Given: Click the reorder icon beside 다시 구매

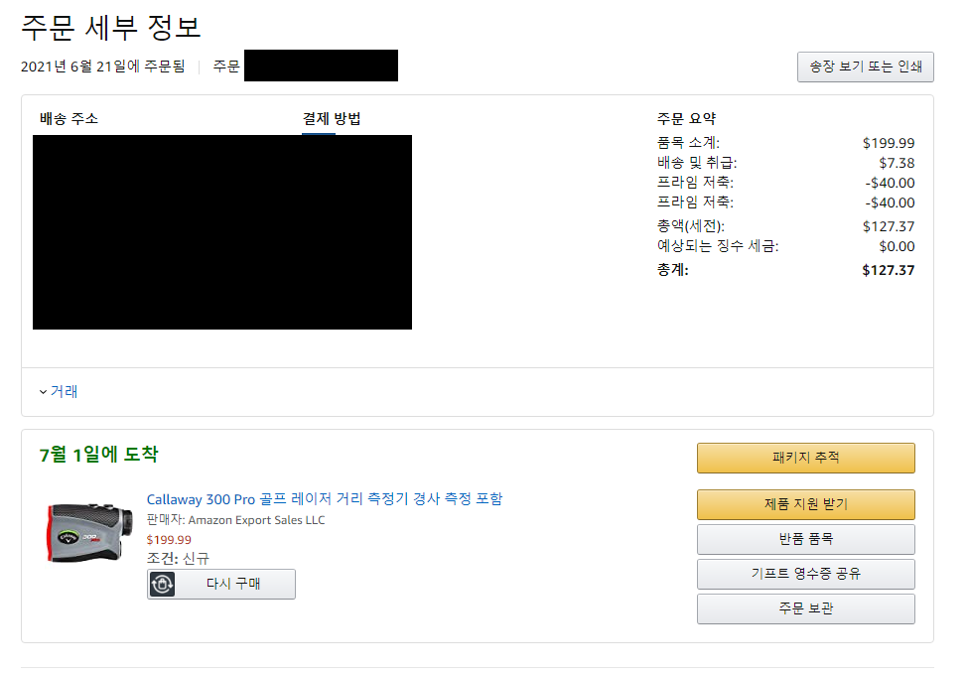Looking at the screenshot, I should [x=163, y=584].
